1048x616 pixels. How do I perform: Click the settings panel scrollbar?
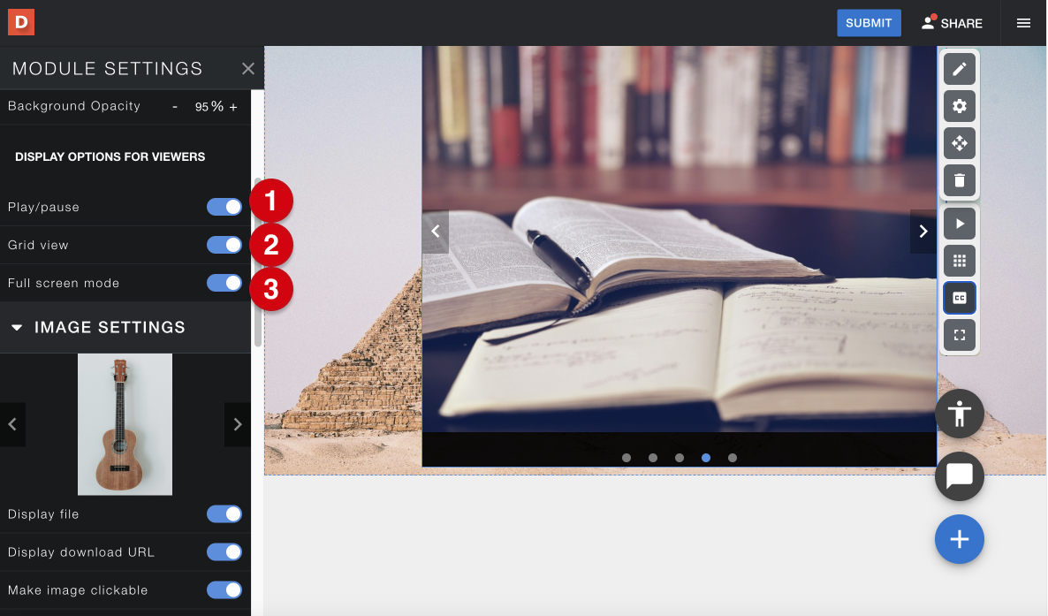coord(257,262)
